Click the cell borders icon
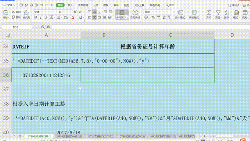Screen dimensions: 250x141 (51, 17)
